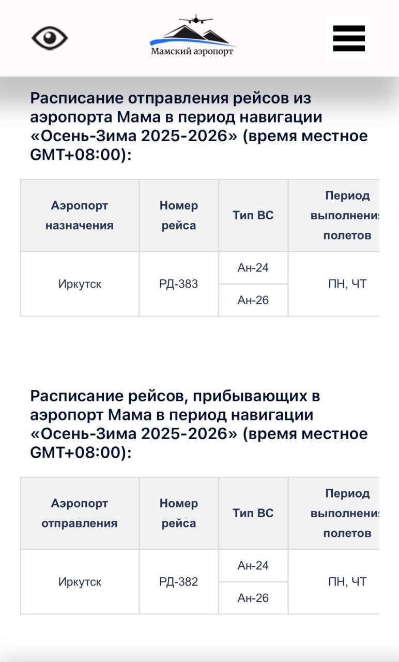This screenshot has width=399, height=662.
Task: Click the Ан-24 aircraft type cell
Action: pos(254,267)
